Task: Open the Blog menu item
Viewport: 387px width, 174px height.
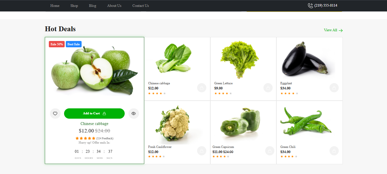Action: click(x=93, y=6)
